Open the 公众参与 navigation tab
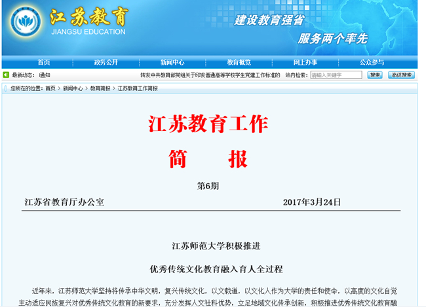426x307 pixels. 372,62
